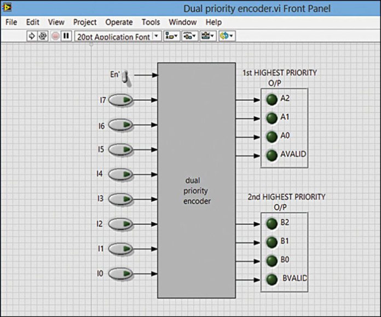The height and width of the screenshot is (317, 381).
Task: Open the 20pt Application Font dropdown
Action: (x=117, y=36)
